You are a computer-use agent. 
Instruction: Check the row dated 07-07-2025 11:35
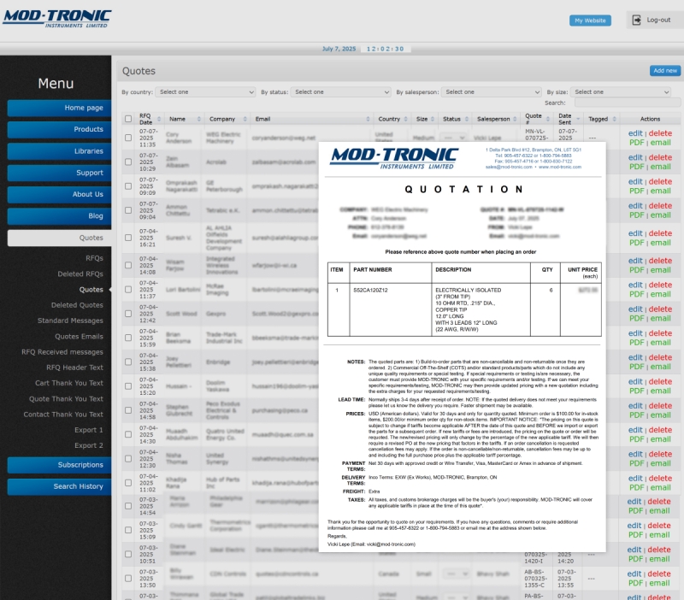click(x=128, y=138)
